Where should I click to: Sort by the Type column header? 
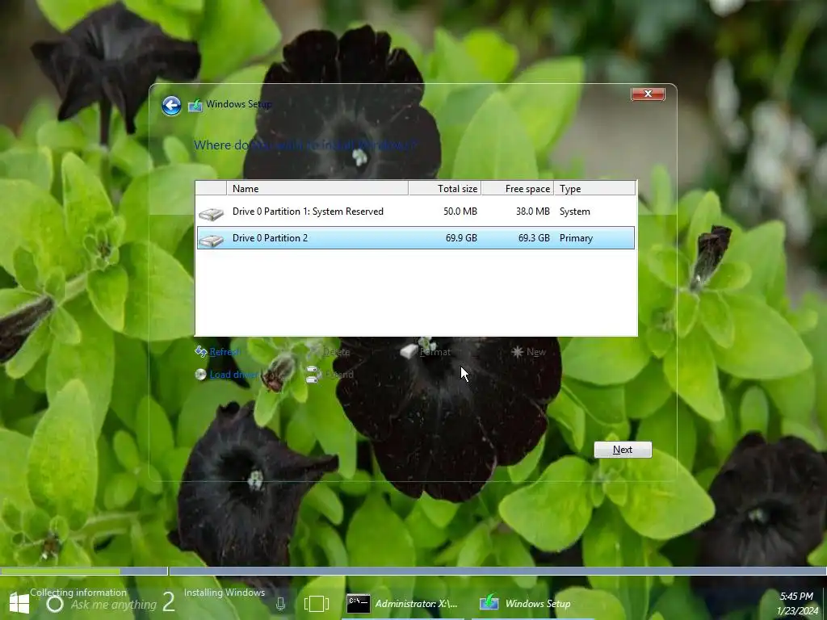(x=594, y=188)
